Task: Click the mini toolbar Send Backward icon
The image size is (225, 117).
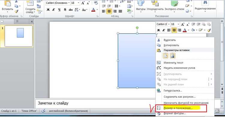Action: (x=209, y=25)
